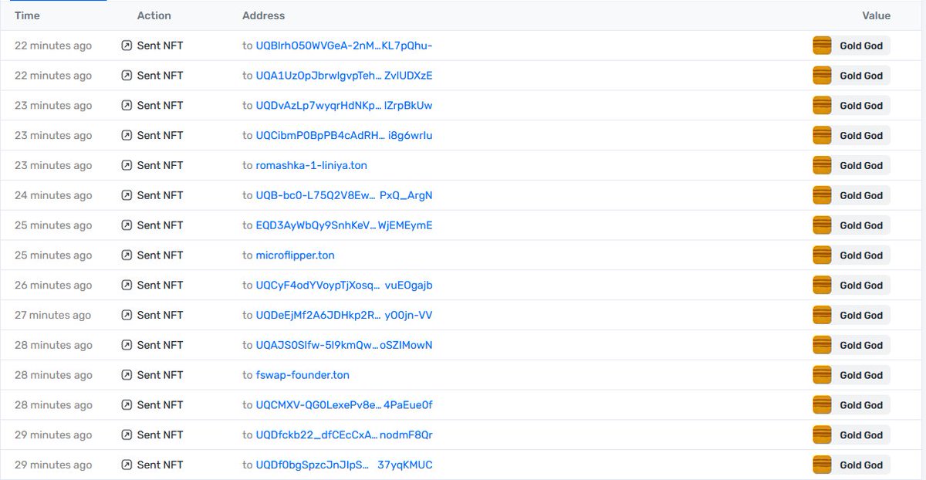
Task: Click the Sent NFT arrow icon on the romashka-1-liniya.ton row
Action: pyautogui.click(x=126, y=165)
